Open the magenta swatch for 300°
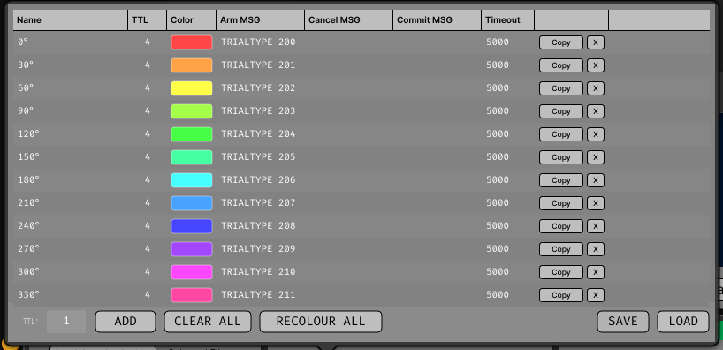723x350 pixels. [x=191, y=272]
